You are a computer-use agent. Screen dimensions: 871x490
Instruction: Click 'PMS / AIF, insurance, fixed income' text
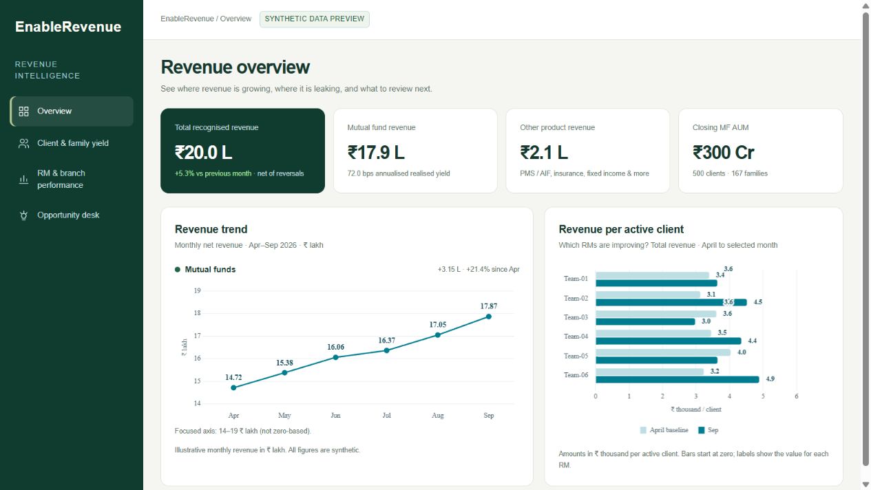coord(585,173)
